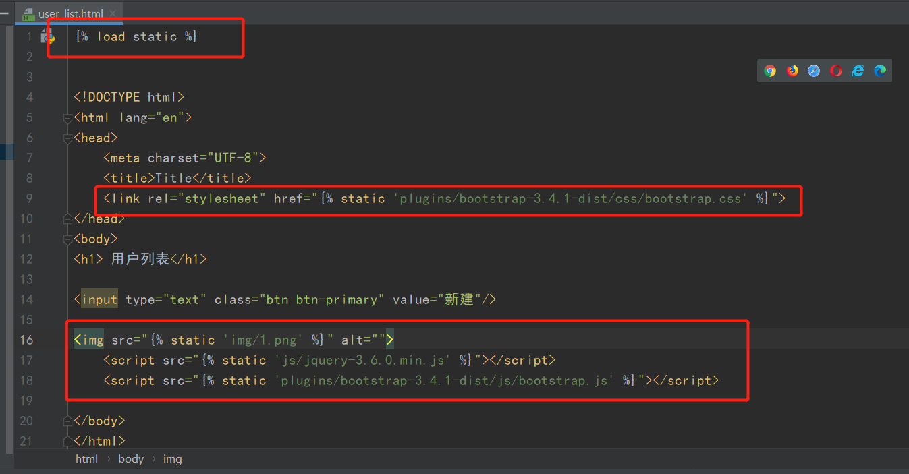Click the Python gutter icon on line 1
Screen dimensions: 909x474
click(x=48, y=36)
